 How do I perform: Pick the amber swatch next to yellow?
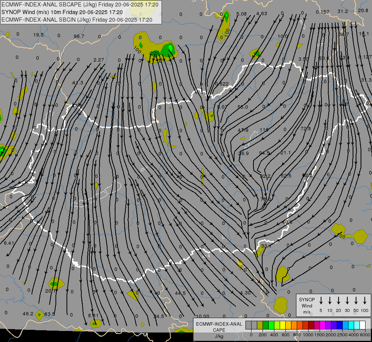tap(288, 325)
